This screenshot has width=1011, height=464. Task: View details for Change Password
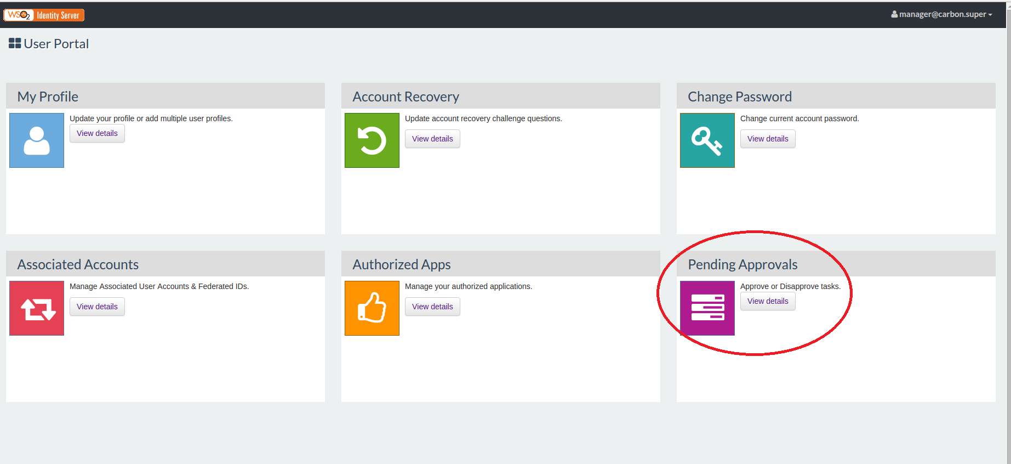click(x=768, y=139)
